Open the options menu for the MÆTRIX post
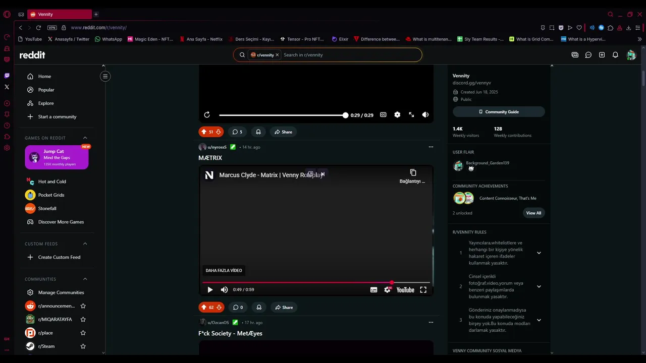 pos(430,147)
